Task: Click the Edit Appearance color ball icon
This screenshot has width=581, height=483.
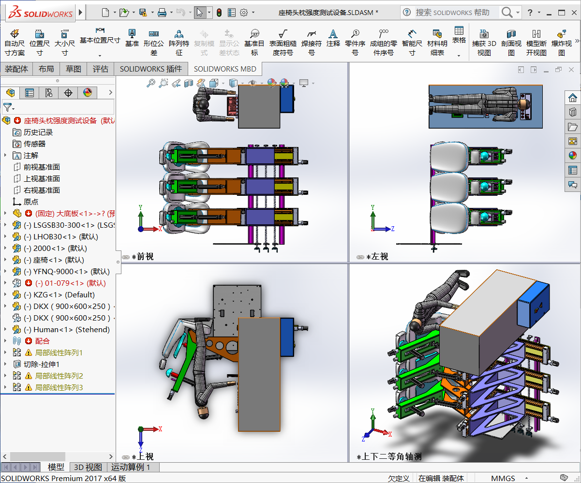Action: [x=272, y=83]
